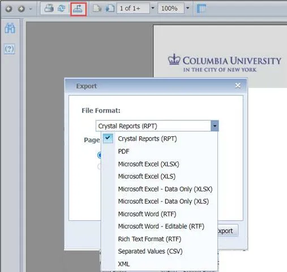Click the Export report toolbar icon
The width and height of the screenshot is (287, 272).
click(78, 9)
